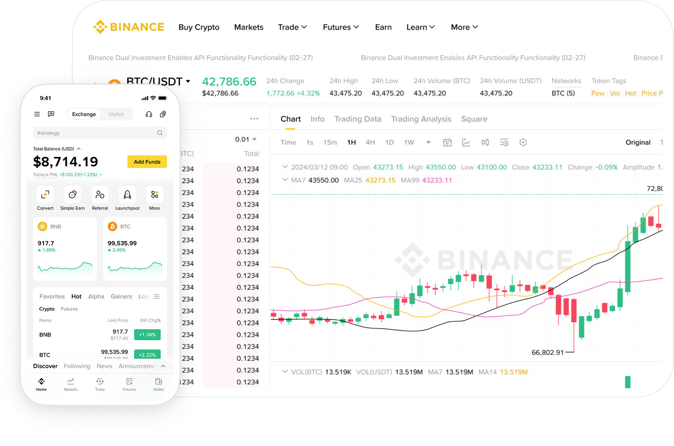
Task: Open the Gainers market tab
Action: (x=121, y=297)
